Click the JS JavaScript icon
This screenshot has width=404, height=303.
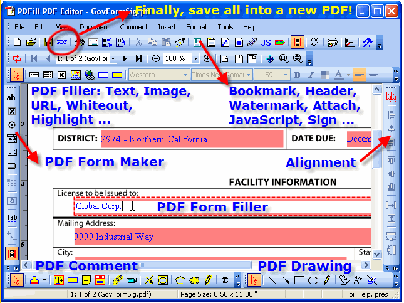[266, 43]
